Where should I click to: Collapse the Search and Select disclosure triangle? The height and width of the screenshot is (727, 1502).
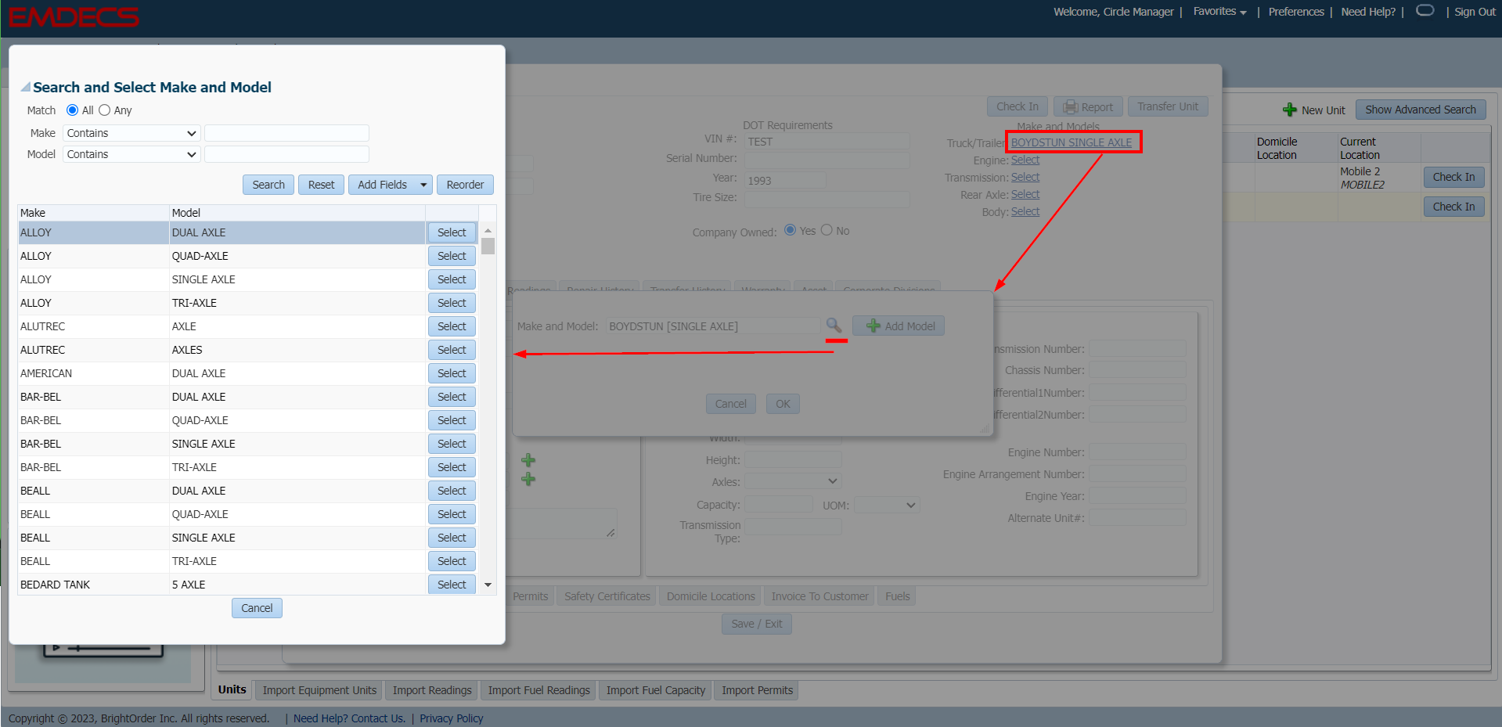(x=25, y=88)
